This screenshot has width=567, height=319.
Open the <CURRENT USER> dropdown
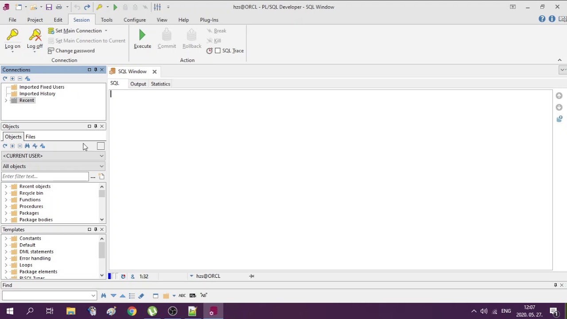pyautogui.click(x=101, y=156)
